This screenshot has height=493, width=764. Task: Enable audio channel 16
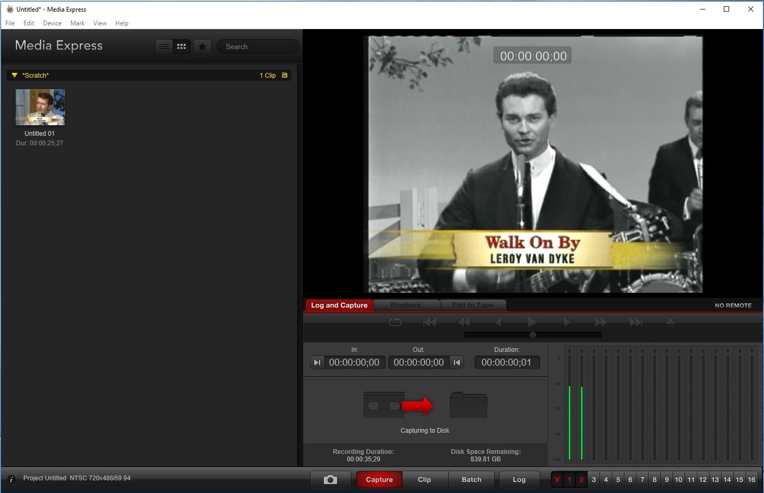(752, 480)
